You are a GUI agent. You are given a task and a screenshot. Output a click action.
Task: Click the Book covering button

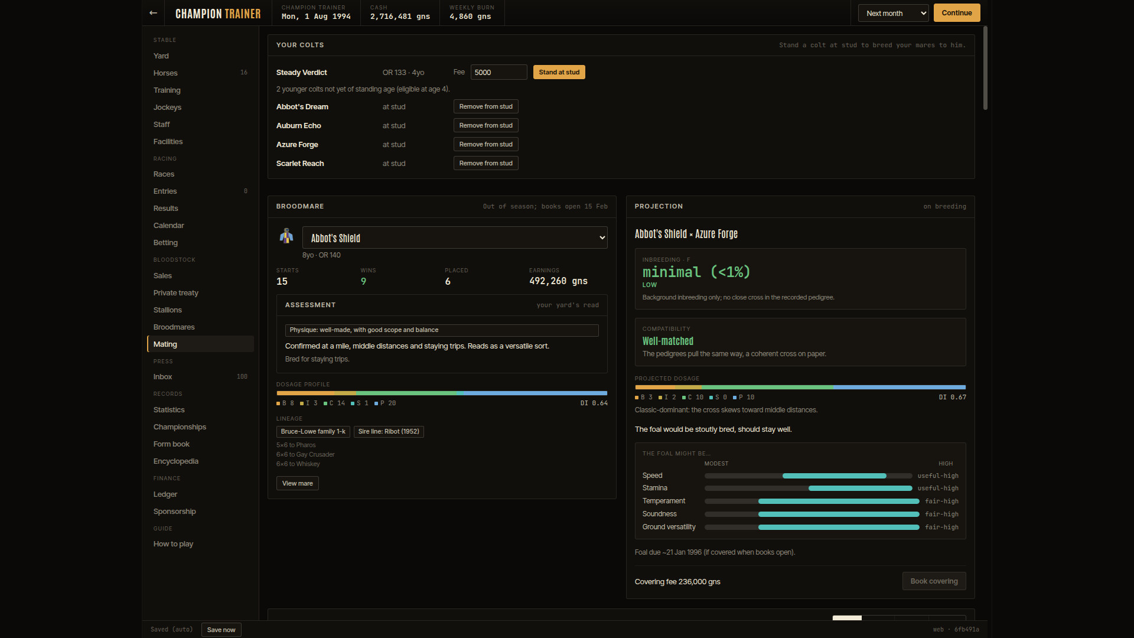click(x=934, y=581)
